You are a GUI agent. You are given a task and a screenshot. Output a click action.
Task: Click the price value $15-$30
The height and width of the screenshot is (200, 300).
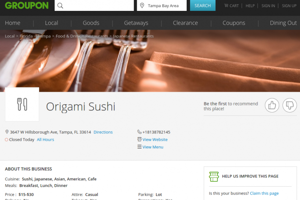26,195
